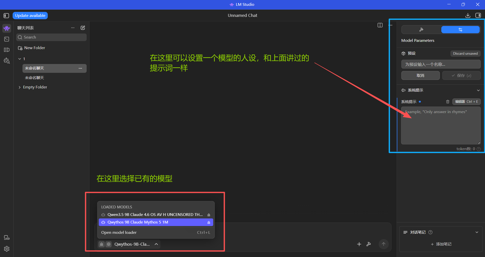Focus the preset name input field
Viewport: 485px width, 257px height.
click(441, 64)
